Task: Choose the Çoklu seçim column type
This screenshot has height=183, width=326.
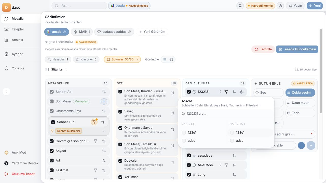Action: point(300,93)
